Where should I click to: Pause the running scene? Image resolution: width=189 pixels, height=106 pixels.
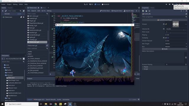tap(170, 4)
